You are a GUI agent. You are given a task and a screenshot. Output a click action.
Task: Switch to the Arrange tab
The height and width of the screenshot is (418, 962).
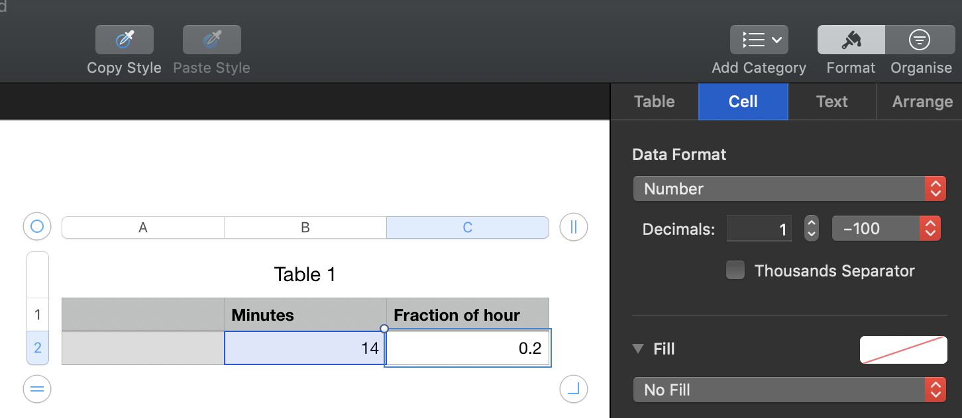[x=922, y=102]
